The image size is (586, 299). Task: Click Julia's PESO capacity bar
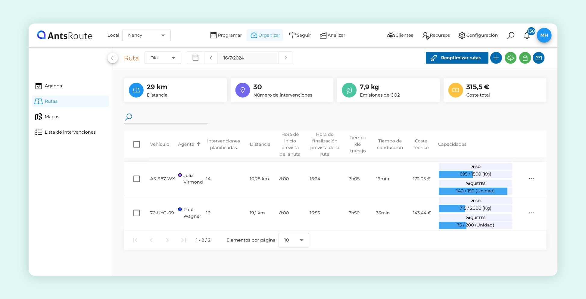[475, 174]
